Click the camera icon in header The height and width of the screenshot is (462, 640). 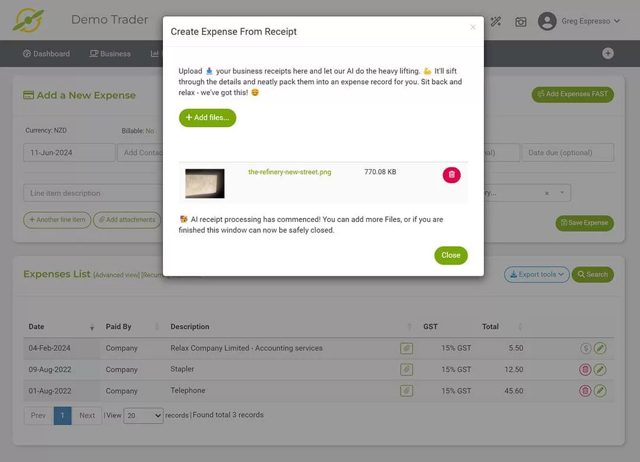(521, 22)
